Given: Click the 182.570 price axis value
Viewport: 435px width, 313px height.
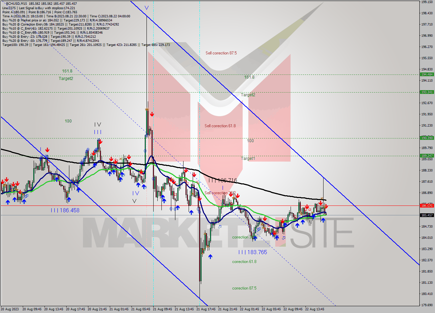Looking at the screenshot, I should [427, 260].
